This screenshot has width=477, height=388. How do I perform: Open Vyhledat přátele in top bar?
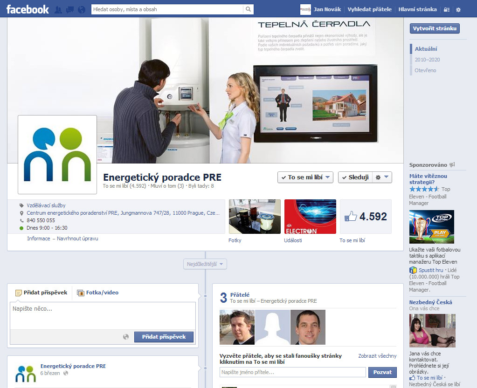tap(370, 9)
